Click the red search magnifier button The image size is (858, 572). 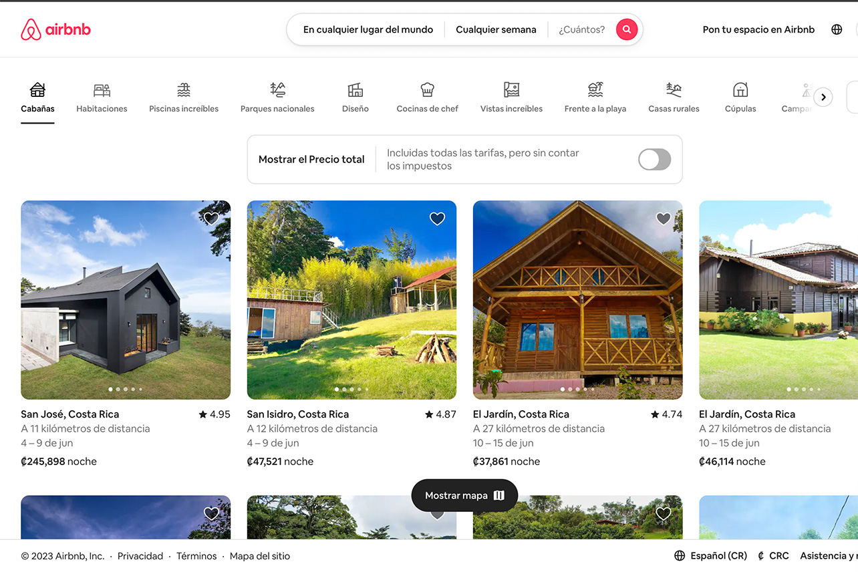627,29
